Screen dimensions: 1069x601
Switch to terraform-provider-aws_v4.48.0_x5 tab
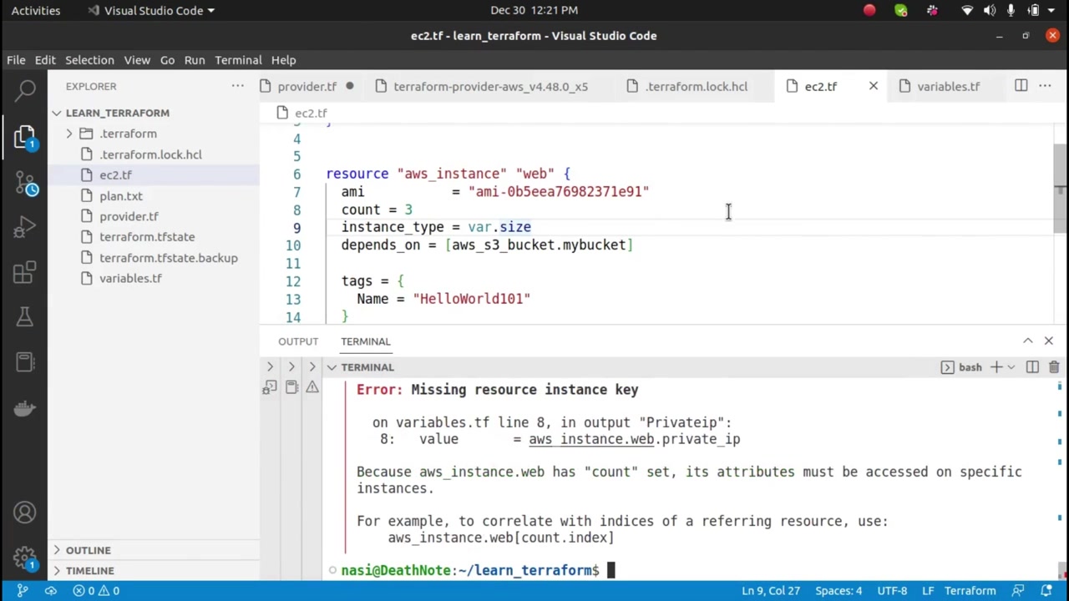tap(490, 86)
